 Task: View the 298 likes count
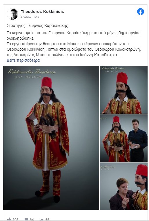click(x=15, y=220)
